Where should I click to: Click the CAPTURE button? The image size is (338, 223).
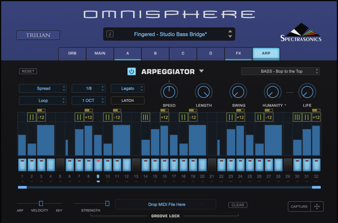[x=299, y=207]
